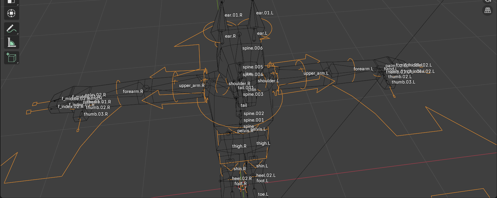This screenshot has width=497, height=198.
Task: Select the thigh.R bone label
Action: coord(239,146)
